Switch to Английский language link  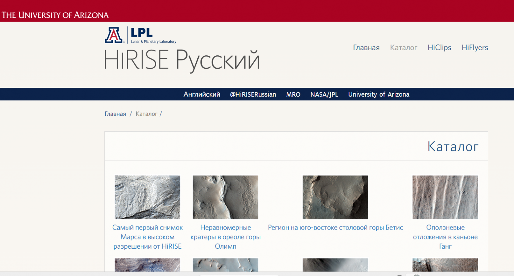click(x=202, y=94)
